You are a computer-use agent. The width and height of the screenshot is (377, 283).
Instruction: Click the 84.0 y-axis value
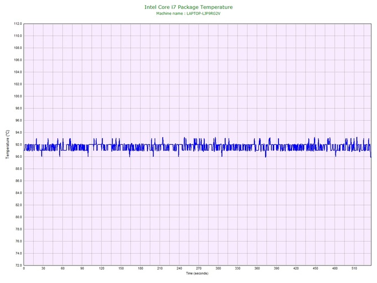pos(19,193)
